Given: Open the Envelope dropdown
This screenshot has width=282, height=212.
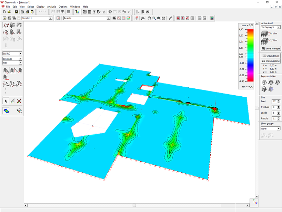Looking at the screenshot, I should click(x=20, y=59).
